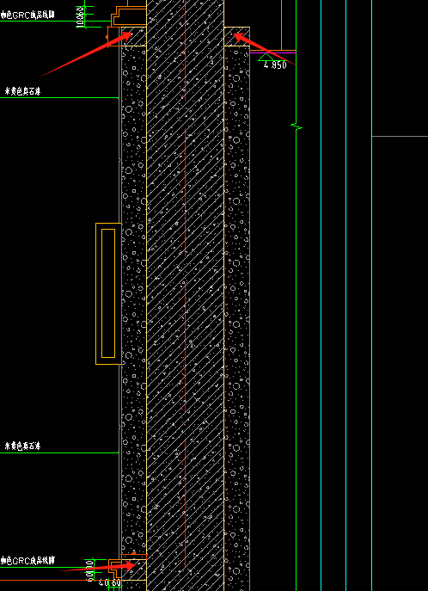428x591 pixels.
Task: Click the stepped orange GRC molding profile at top
Action: 129,15
